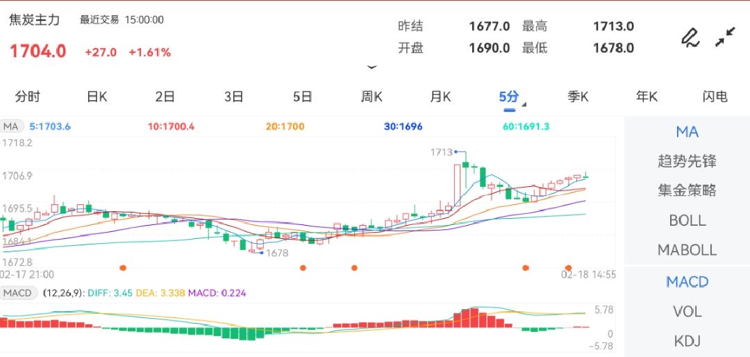This screenshot has width=750, height=357.
Task: Switch to 分时 tab
Action: (28, 97)
